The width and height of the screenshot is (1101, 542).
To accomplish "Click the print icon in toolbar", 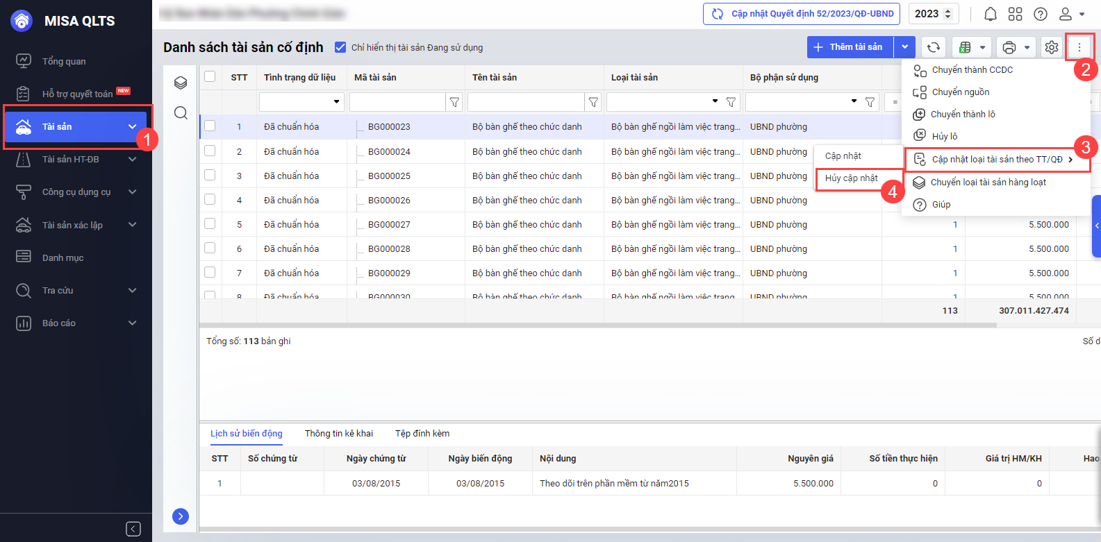I will tap(1009, 47).
